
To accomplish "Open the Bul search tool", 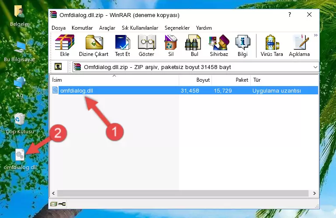I will [194, 45].
